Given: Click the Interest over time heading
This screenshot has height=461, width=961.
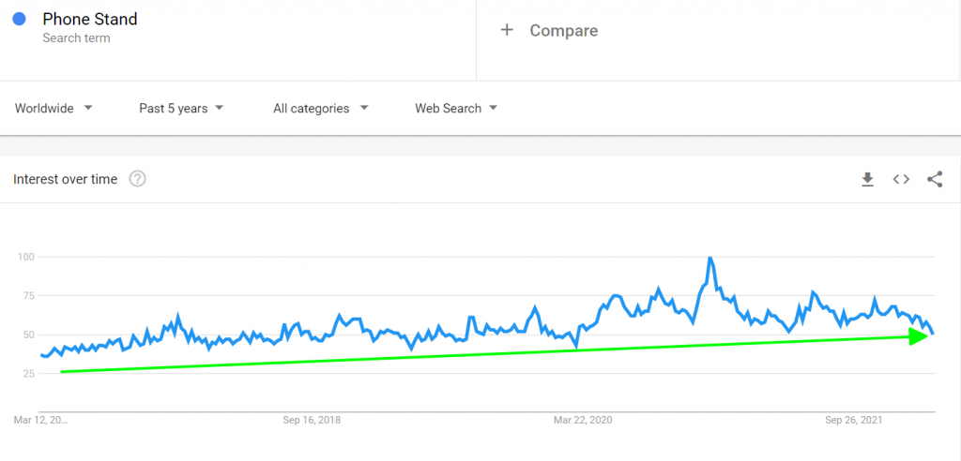Looking at the screenshot, I should point(66,179).
